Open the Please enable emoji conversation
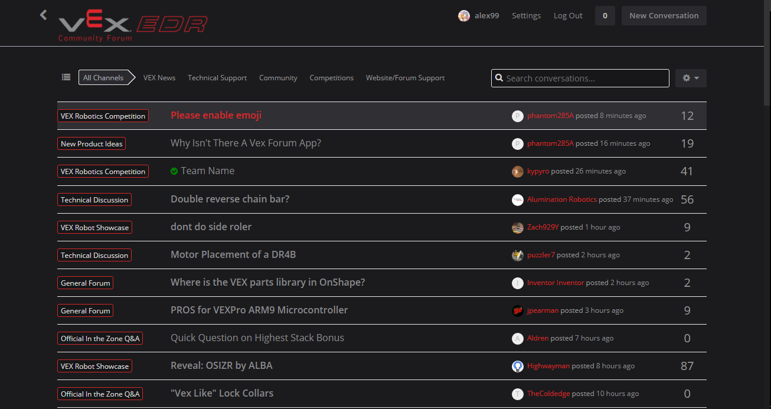 216,116
